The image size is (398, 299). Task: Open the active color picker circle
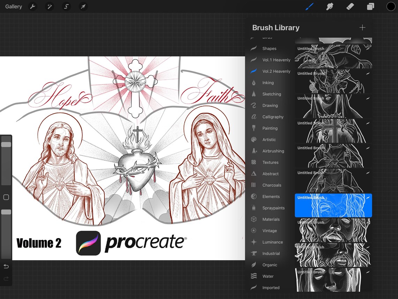click(390, 6)
